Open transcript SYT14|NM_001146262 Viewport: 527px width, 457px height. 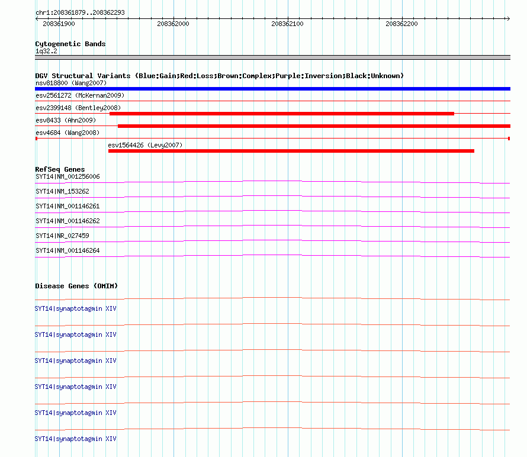68,221
